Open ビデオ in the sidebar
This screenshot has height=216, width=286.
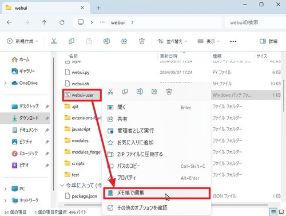click(x=20, y=165)
